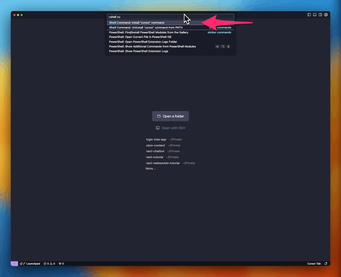The height and width of the screenshot is (277, 341).
Task: Select PowerShell: Open Current File in PowerShell ISE
Action: (x=170, y=37)
